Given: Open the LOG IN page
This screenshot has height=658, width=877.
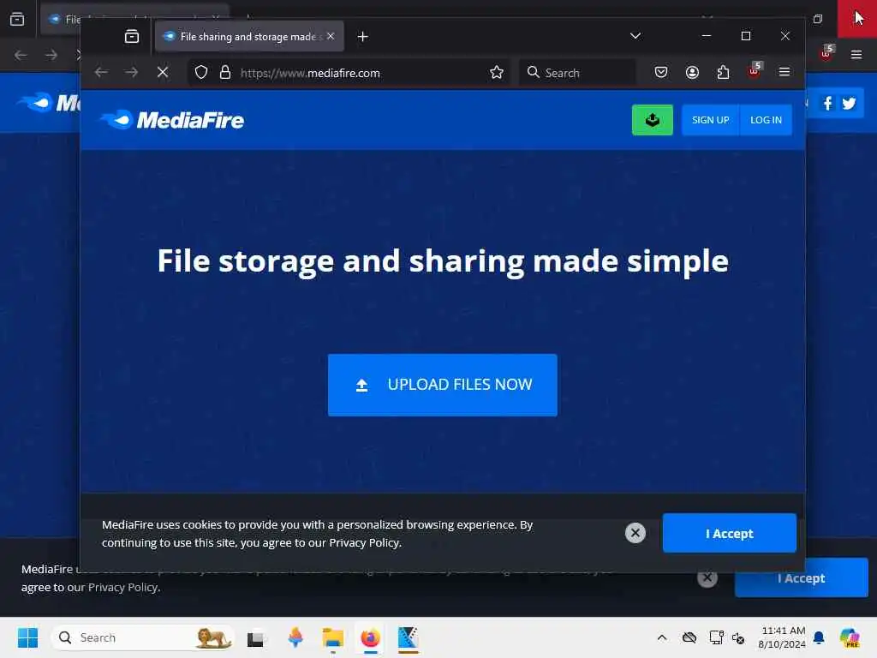Looking at the screenshot, I should tap(766, 120).
